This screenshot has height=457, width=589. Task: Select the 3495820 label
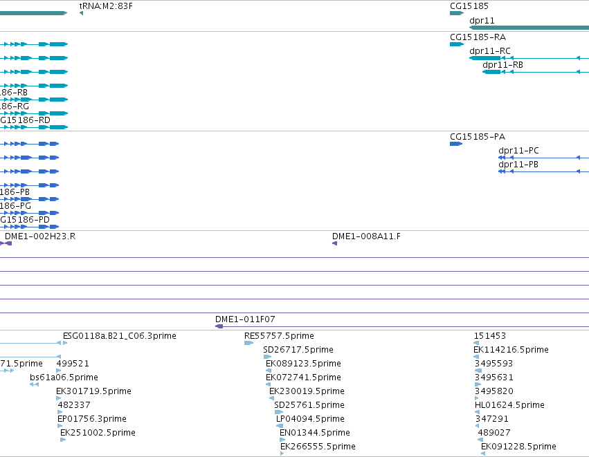pos(494,391)
